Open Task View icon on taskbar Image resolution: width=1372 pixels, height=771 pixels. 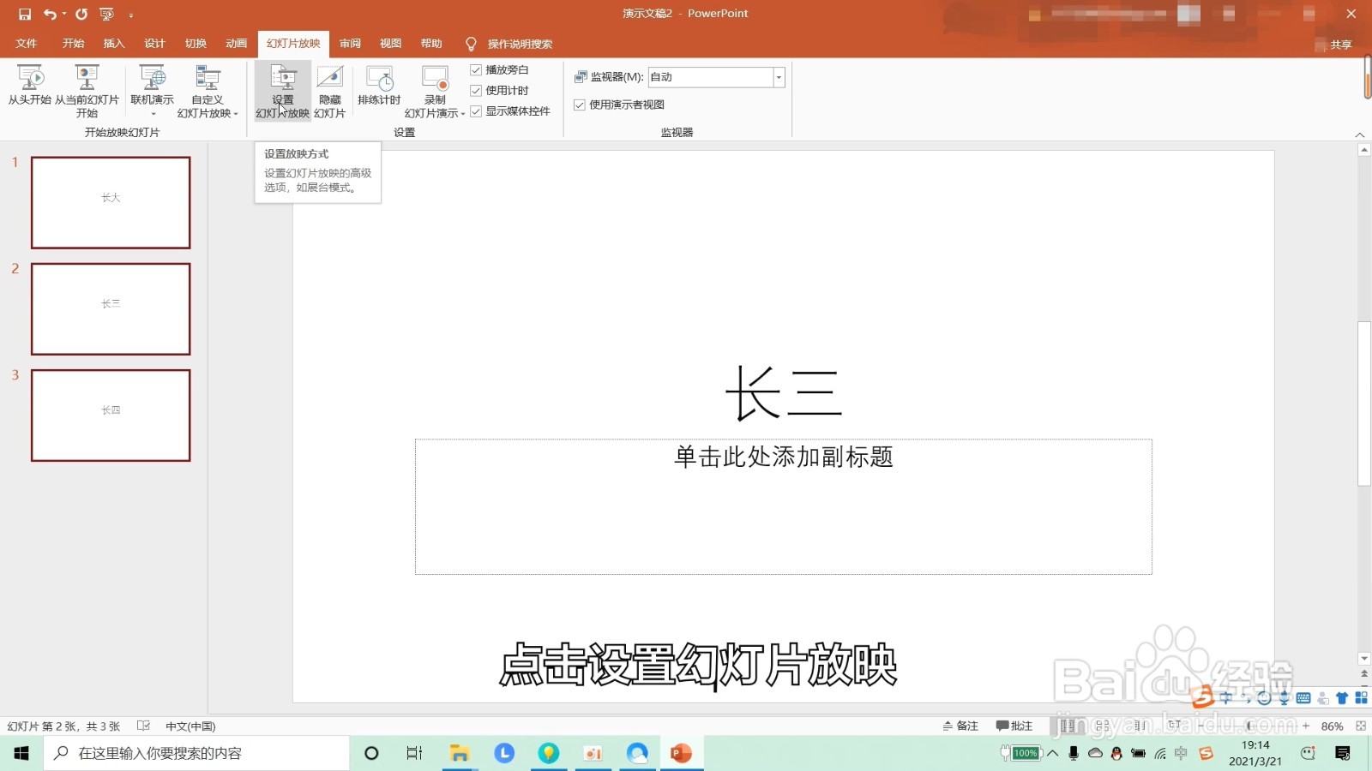point(414,753)
